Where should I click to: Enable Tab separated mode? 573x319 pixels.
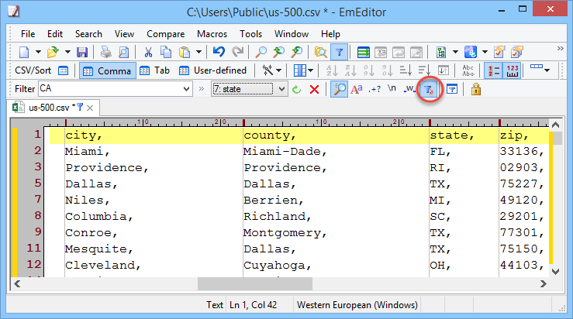[154, 70]
